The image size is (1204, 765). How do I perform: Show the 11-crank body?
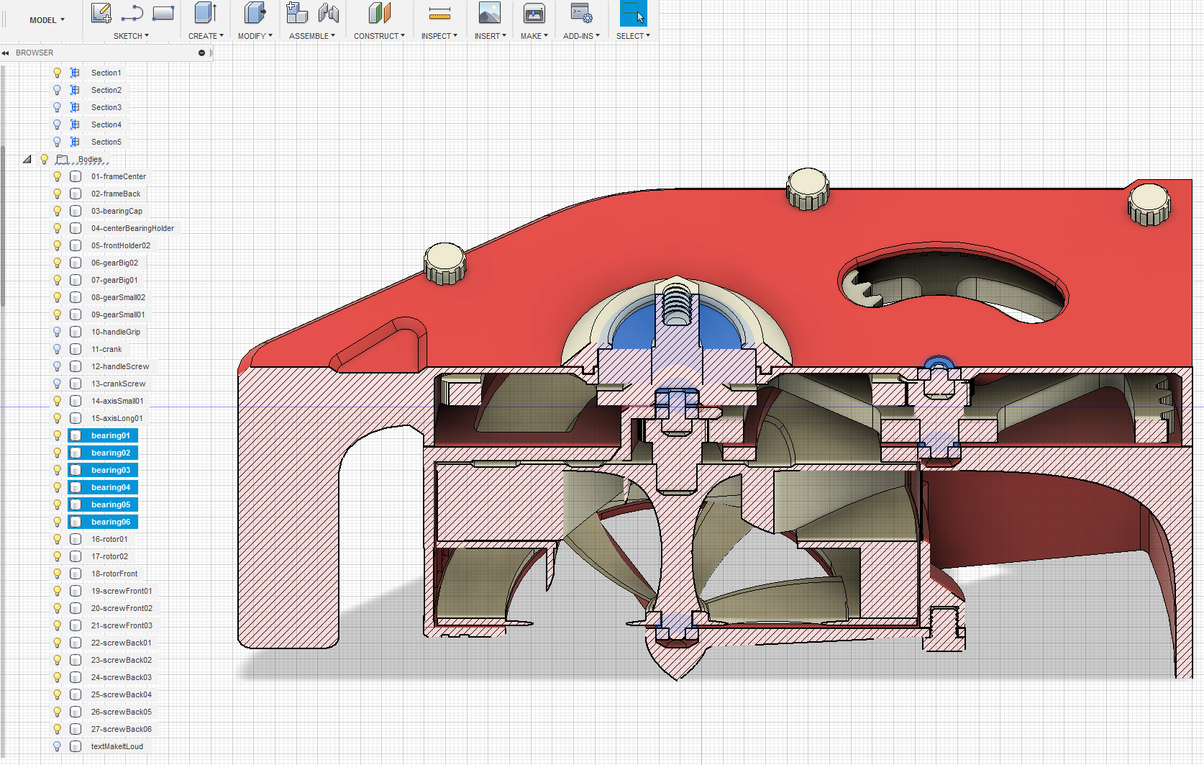(58, 349)
